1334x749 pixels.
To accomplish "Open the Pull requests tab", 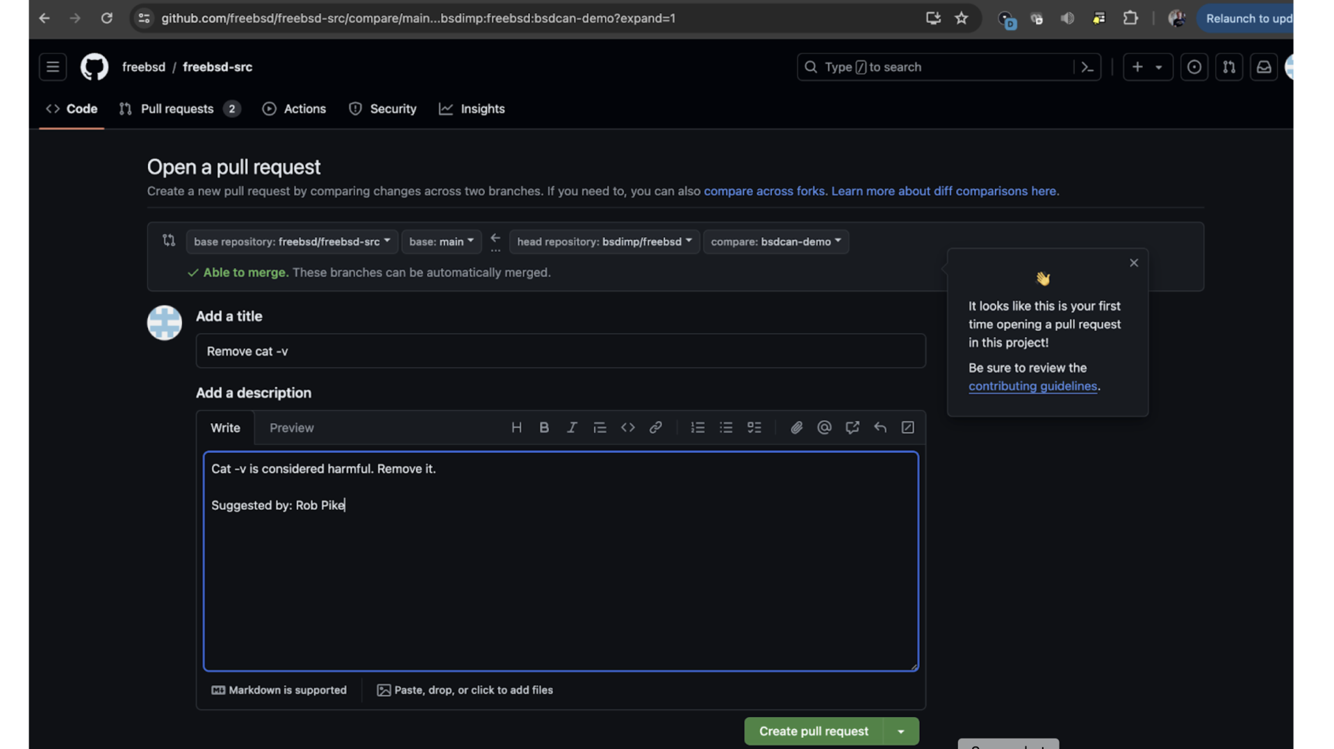I will click(x=177, y=109).
